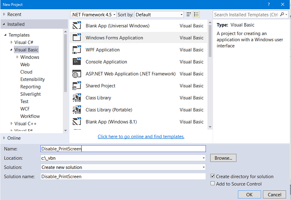Select the Visual Basic tree label
This screenshot has height=200, width=291.
tap(26, 50)
